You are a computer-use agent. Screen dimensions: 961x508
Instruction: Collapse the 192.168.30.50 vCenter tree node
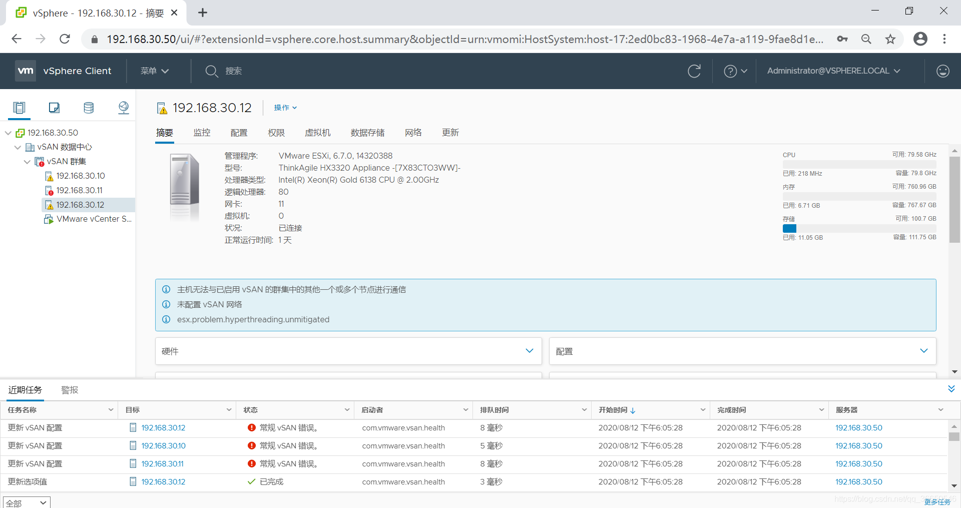[8, 133]
